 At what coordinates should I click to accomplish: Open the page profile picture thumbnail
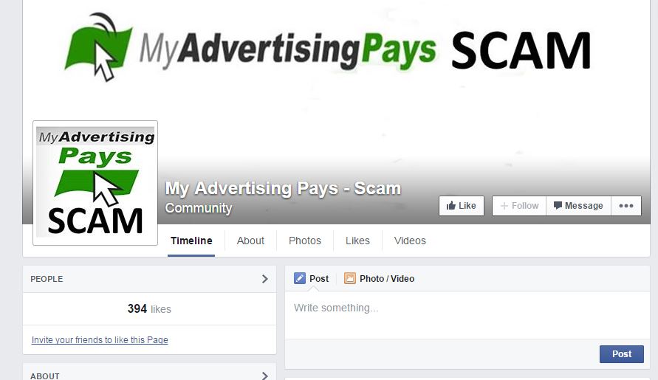pyautogui.click(x=95, y=183)
